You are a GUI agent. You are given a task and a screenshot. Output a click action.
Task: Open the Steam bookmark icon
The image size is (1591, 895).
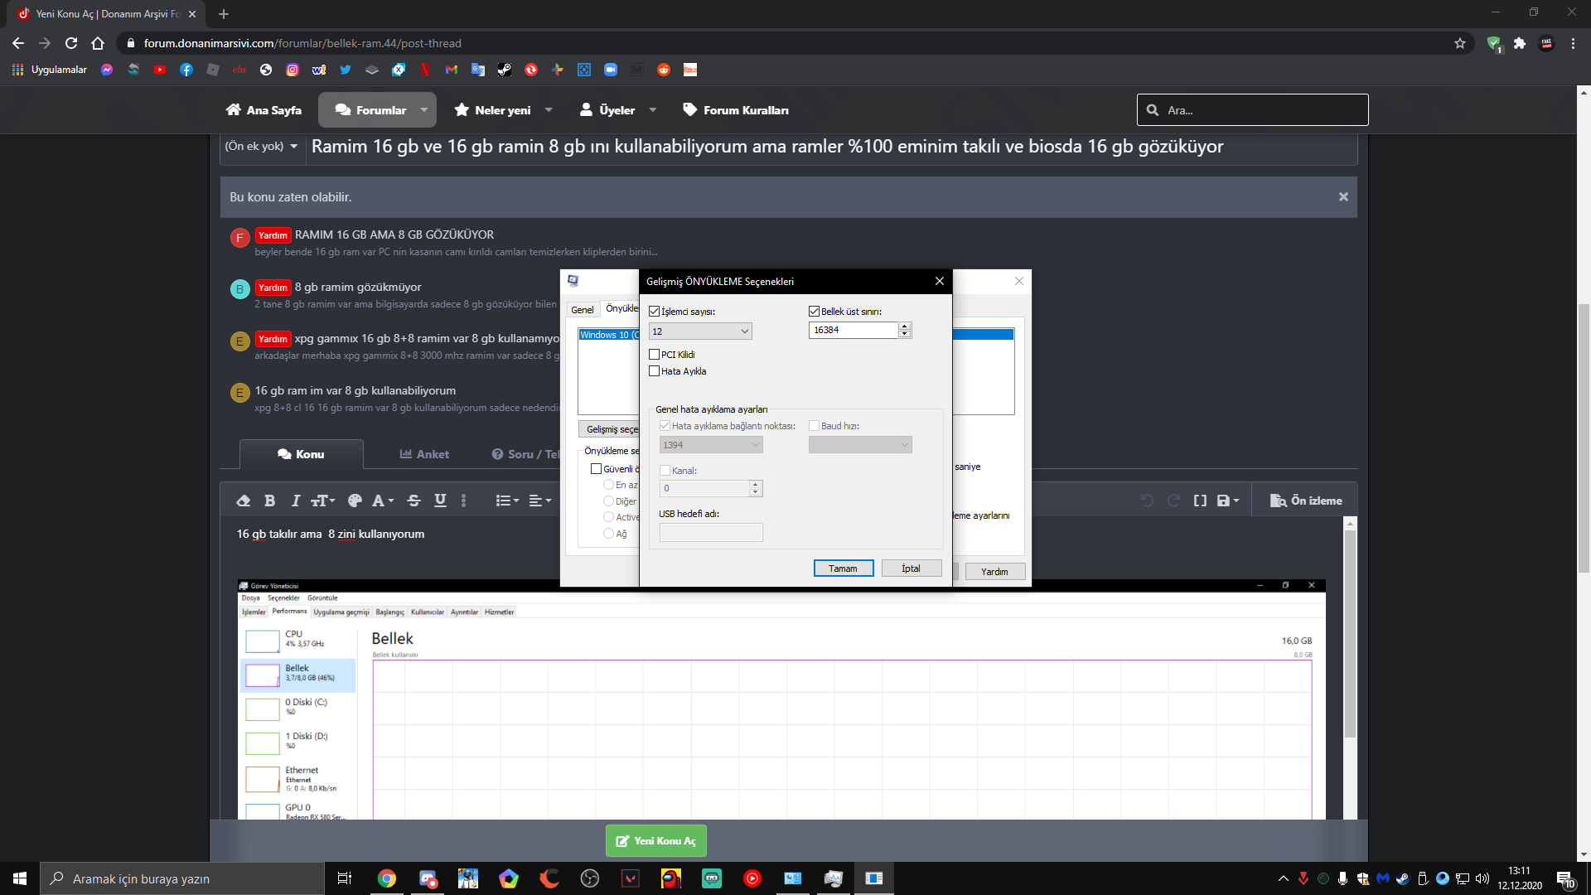[x=505, y=70]
